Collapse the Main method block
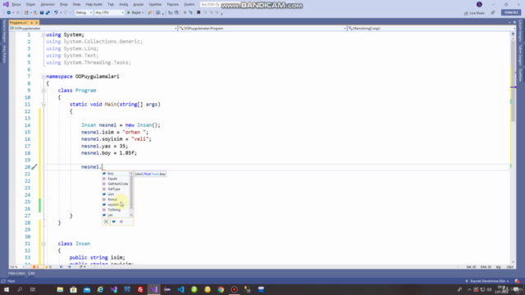 click(x=43, y=104)
